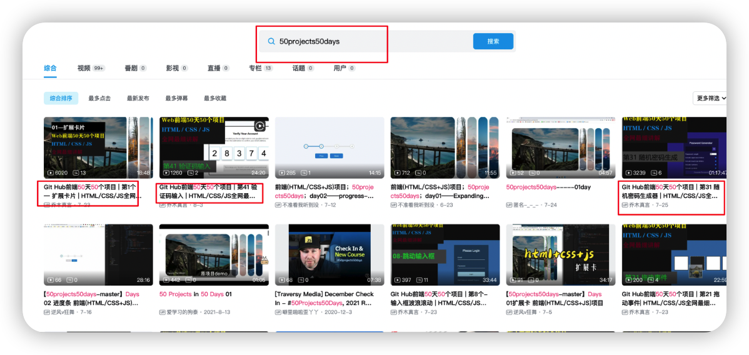Open the 用户 tab
Image resolution: width=749 pixels, height=355 pixels.
pyautogui.click(x=344, y=68)
